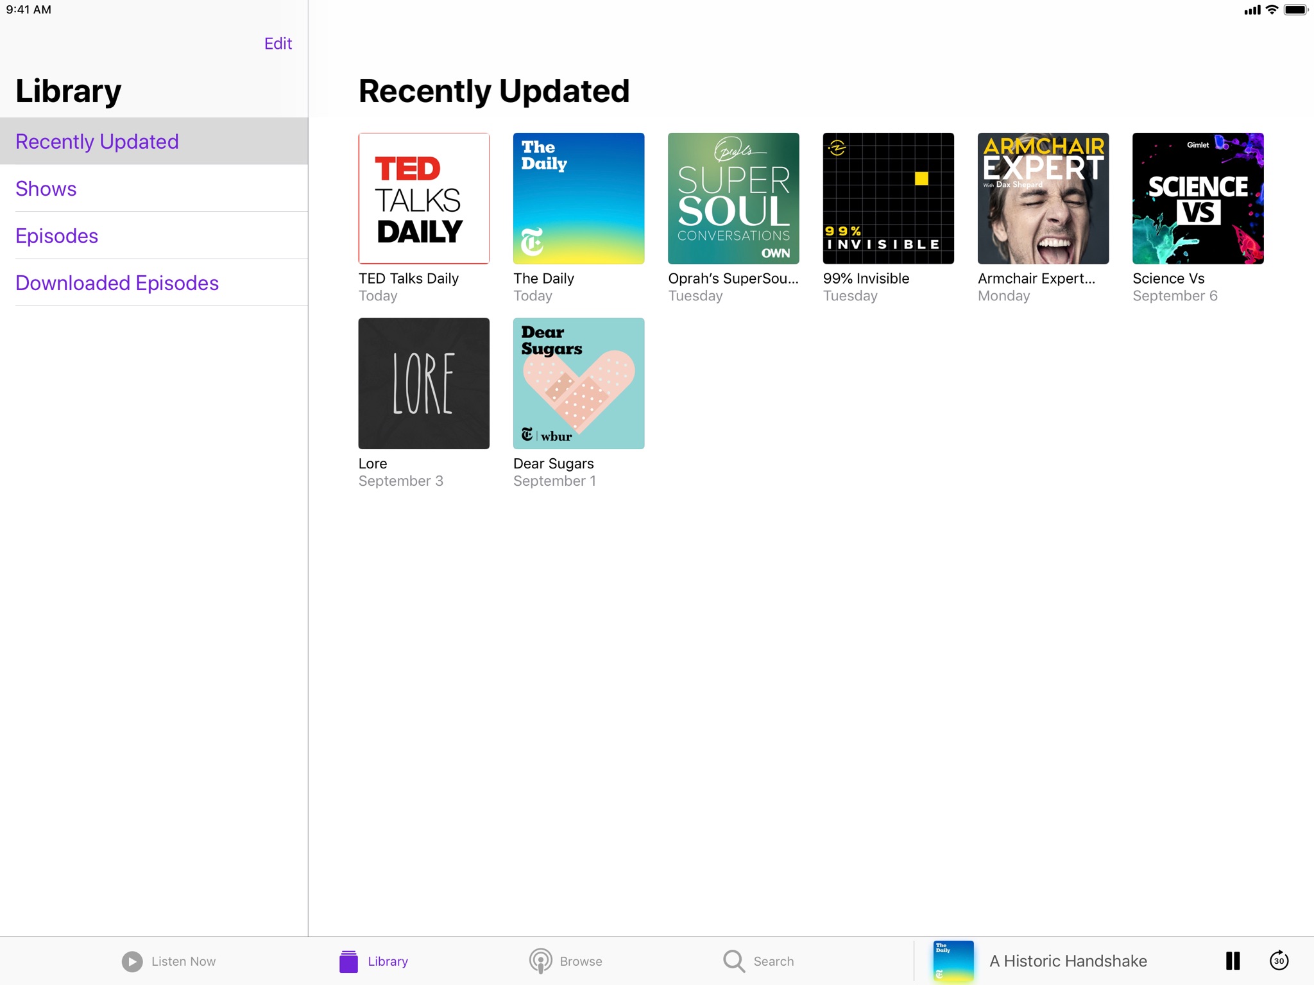Open the Lore podcast artwork
Image resolution: width=1314 pixels, height=985 pixels.
click(424, 383)
